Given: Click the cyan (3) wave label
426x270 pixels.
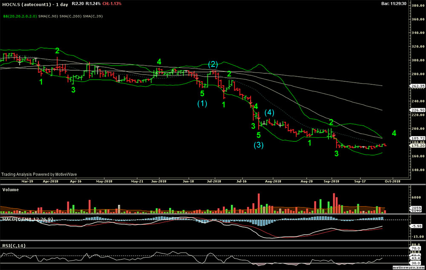Looking at the screenshot, I should [x=259, y=145].
